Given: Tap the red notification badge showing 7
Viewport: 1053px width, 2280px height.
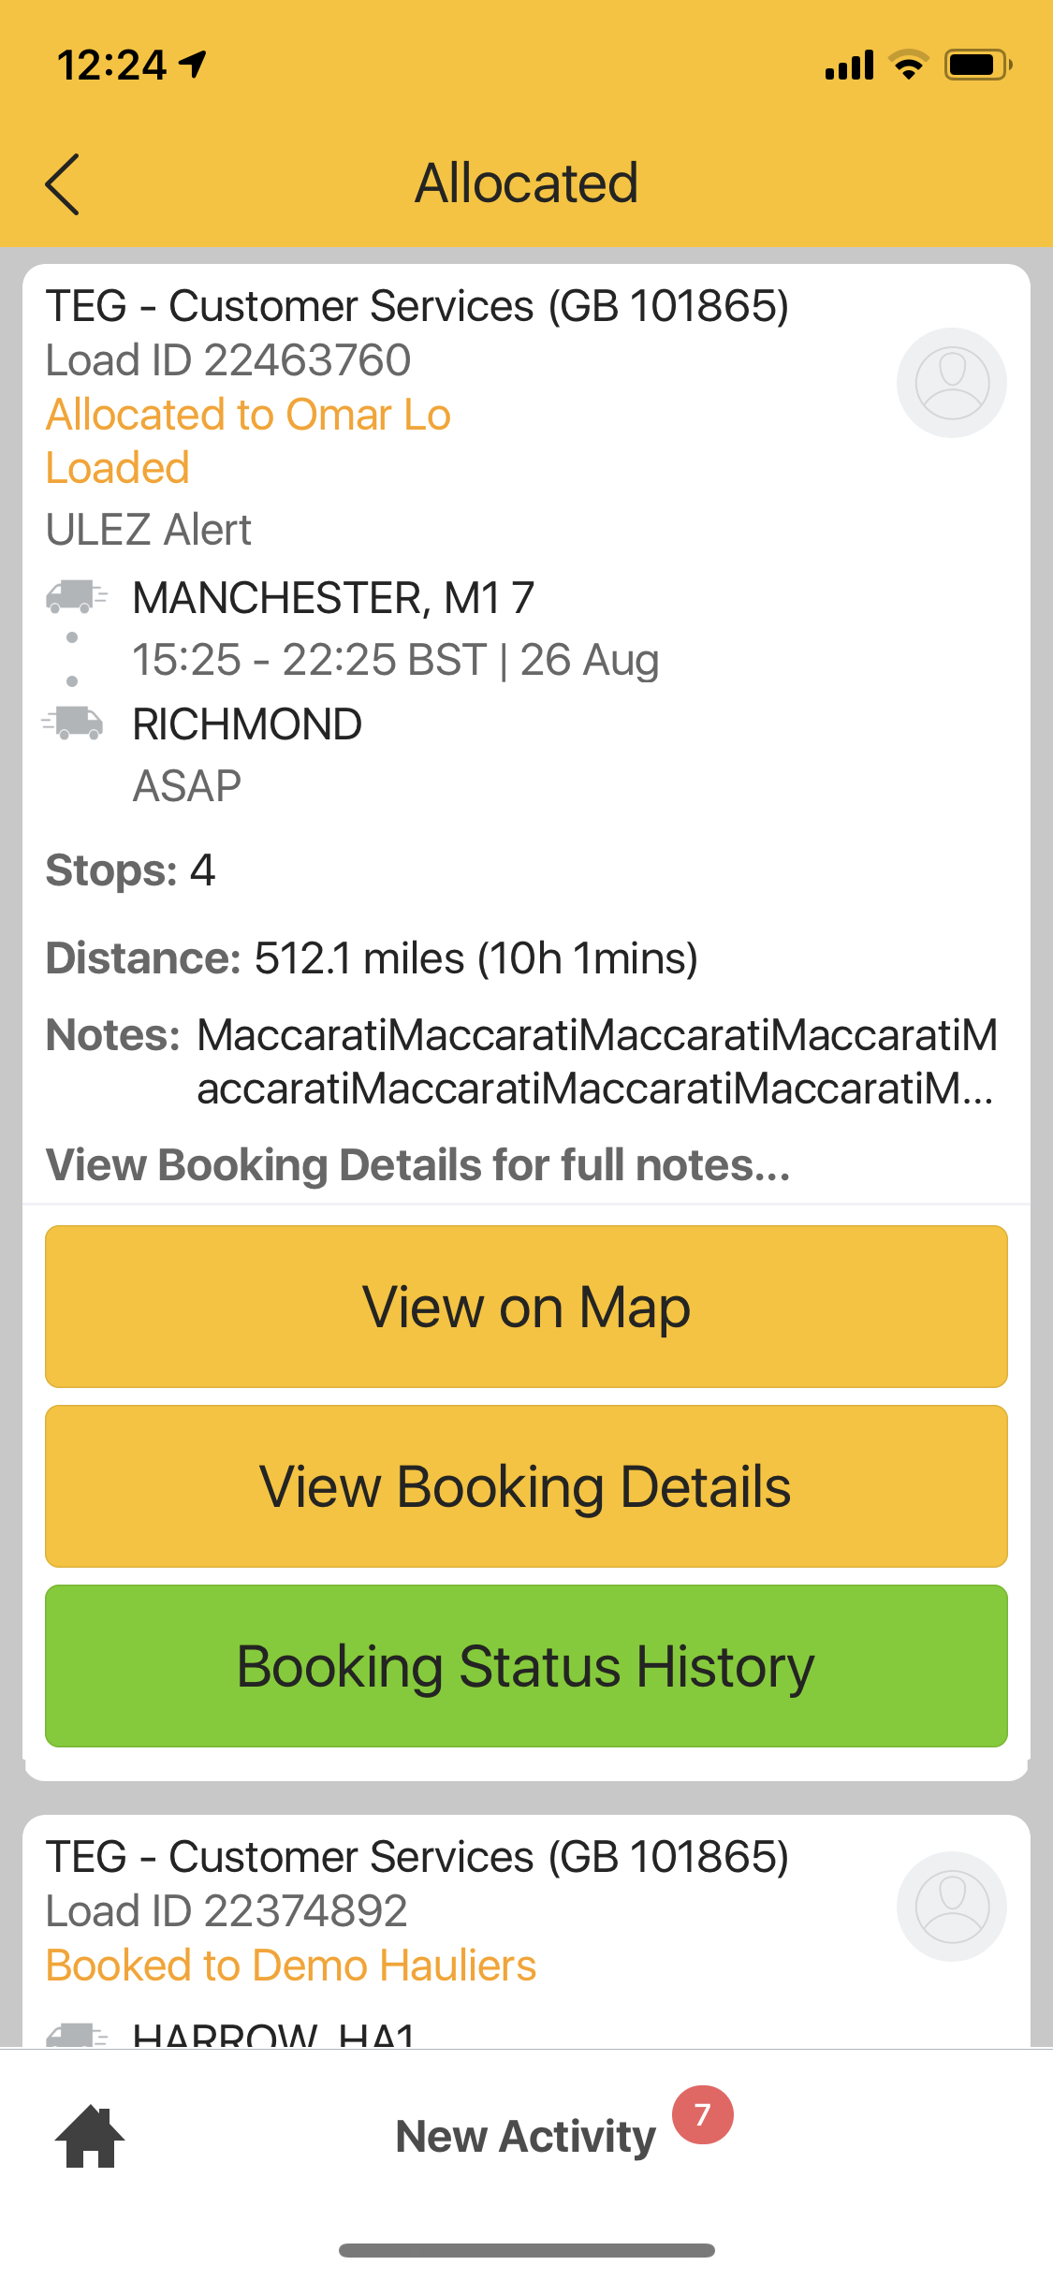Looking at the screenshot, I should point(702,2114).
